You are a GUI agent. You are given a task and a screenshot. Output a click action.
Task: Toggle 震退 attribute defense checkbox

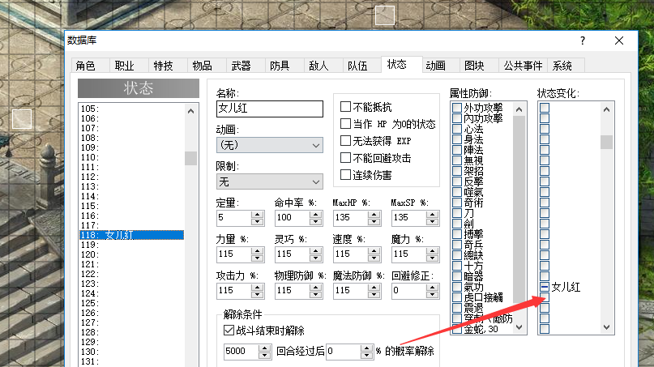(x=457, y=308)
